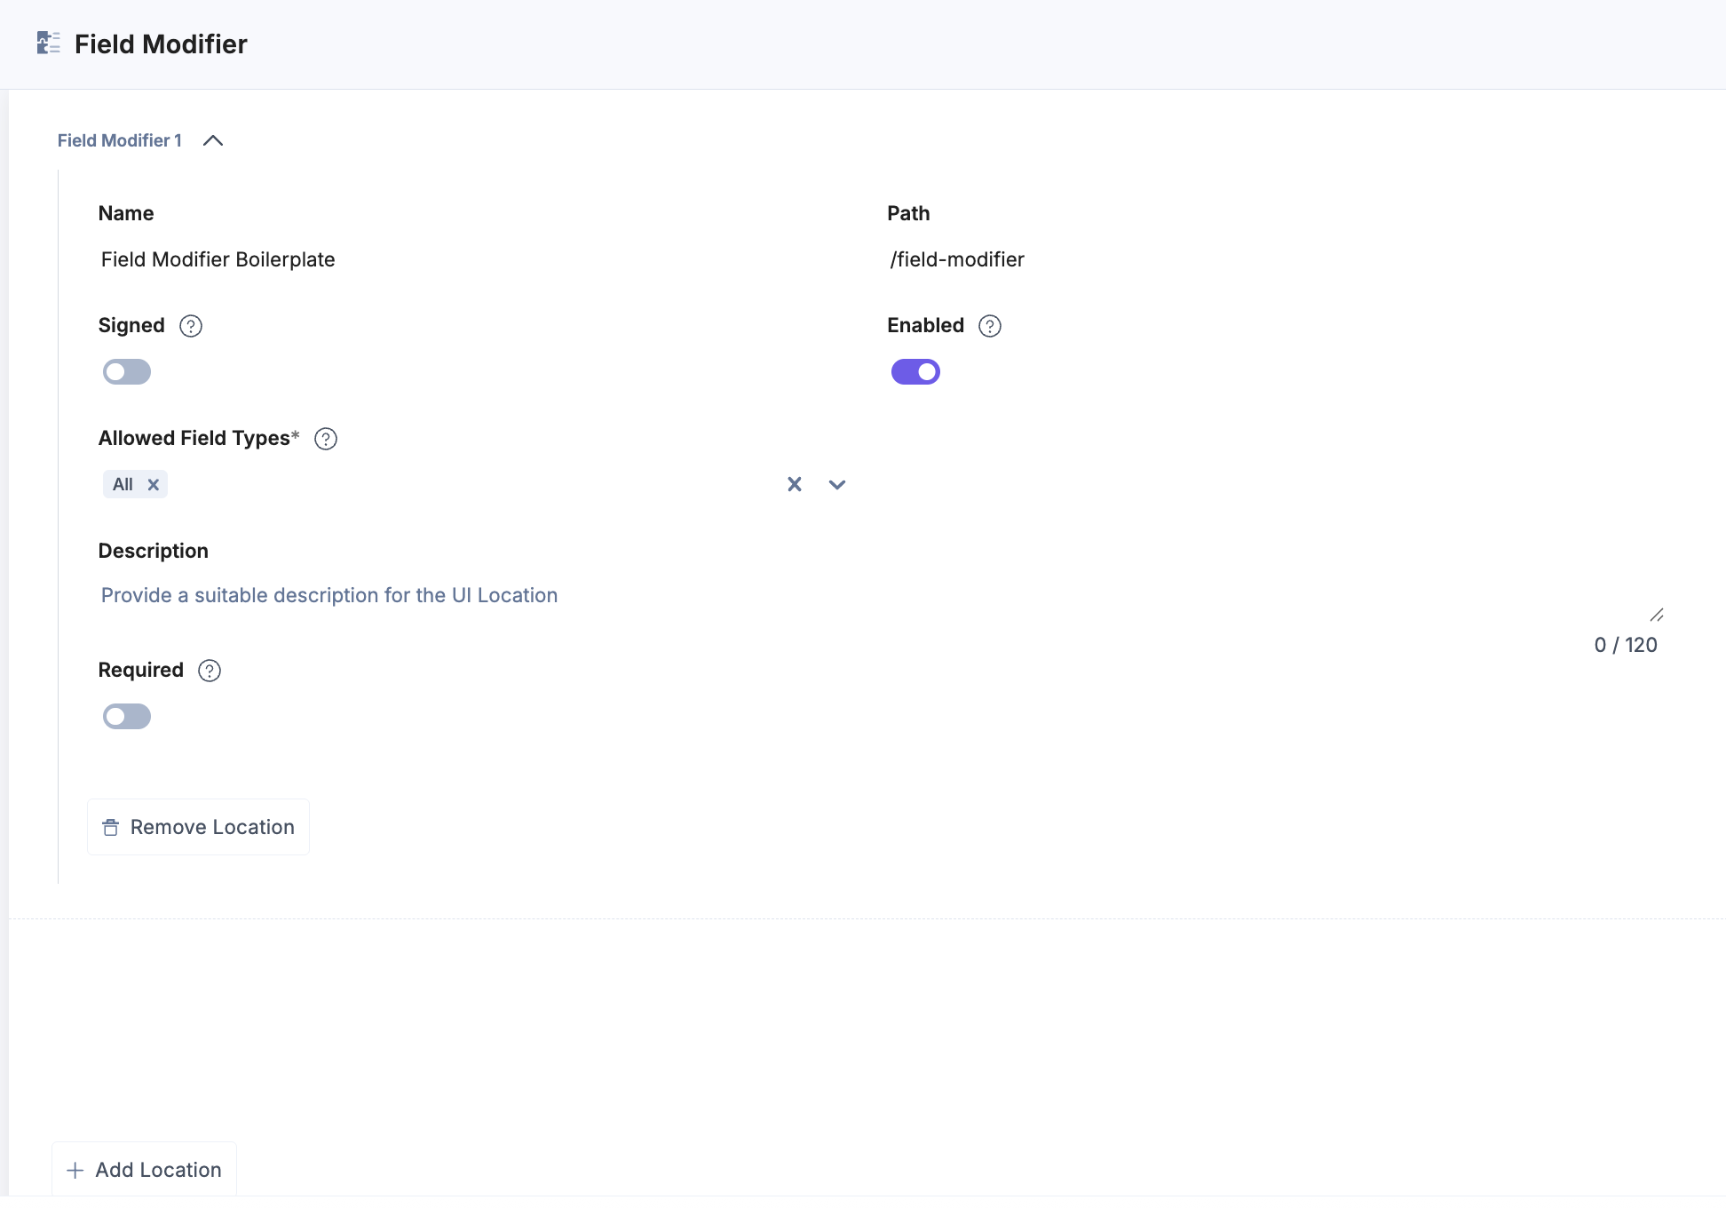Open help tooltip for Allowed Field Types
Screen dimensions: 1726x1208
click(326, 439)
